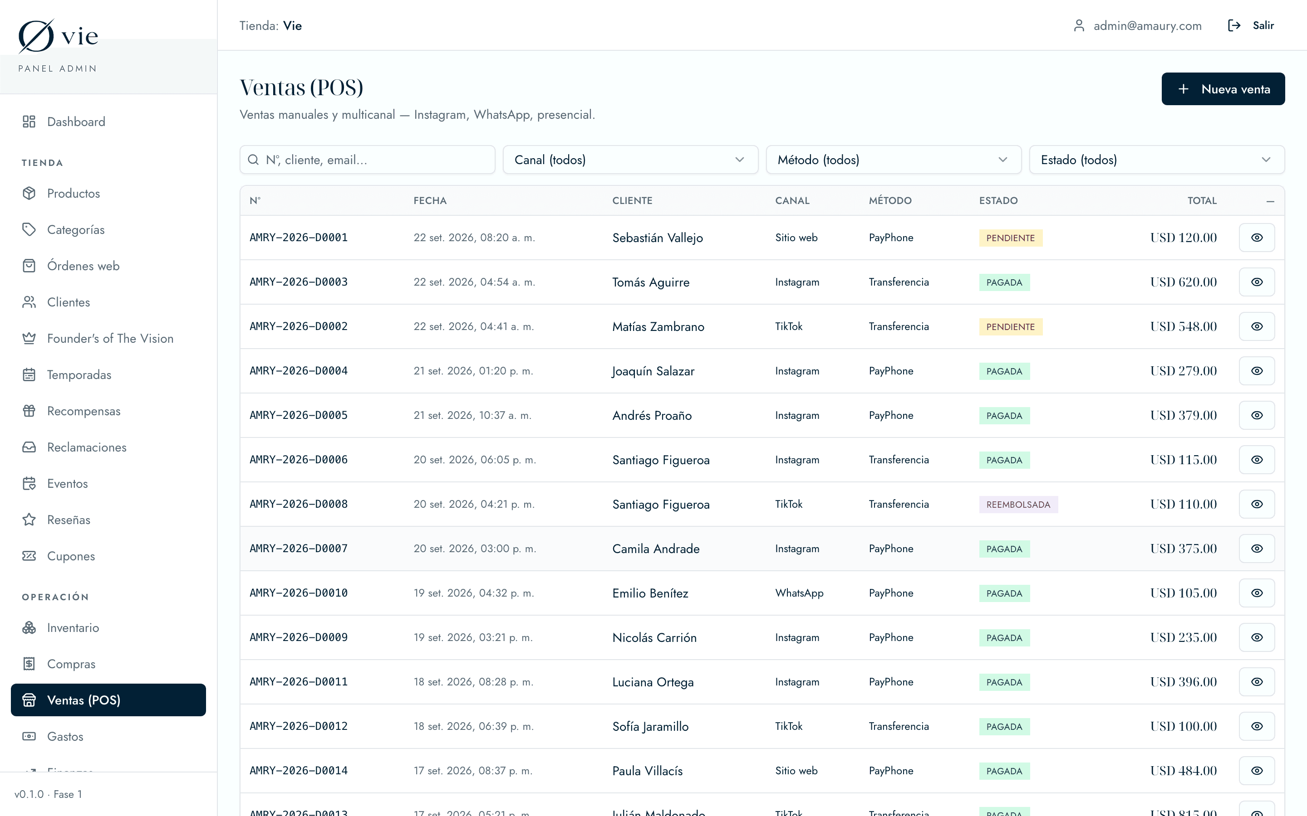This screenshot has width=1307, height=816.
Task: Open the Estado (todos) filter dropdown
Action: [x=1157, y=160]
